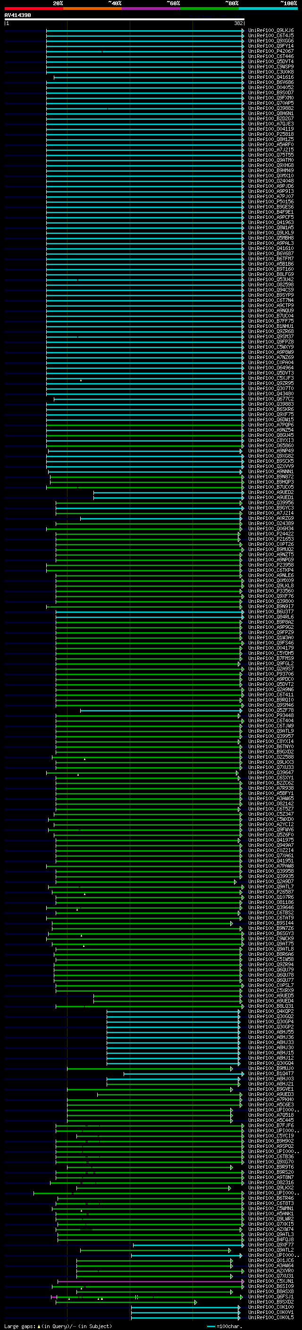The height and width of the screenshot is (1330, 302).
Task: Select the UniRef100_P25818 hit
Action: (271, 134)
